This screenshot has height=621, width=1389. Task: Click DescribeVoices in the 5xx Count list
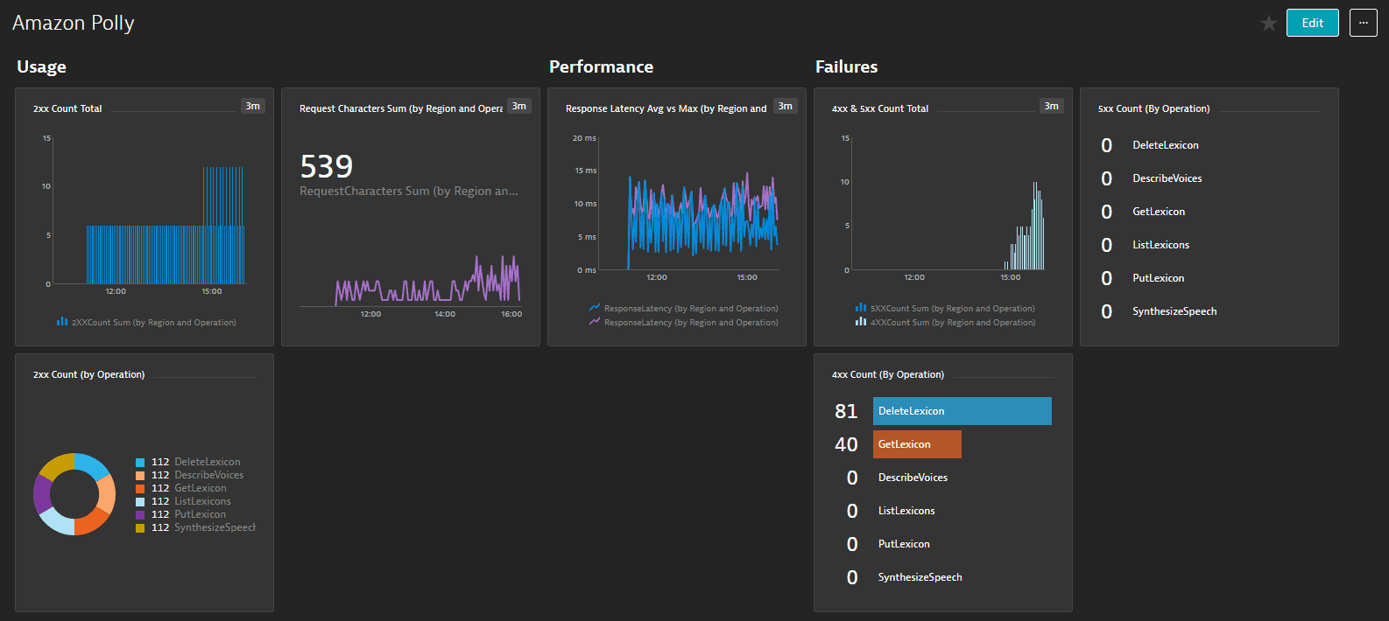tap(1167, 178)
